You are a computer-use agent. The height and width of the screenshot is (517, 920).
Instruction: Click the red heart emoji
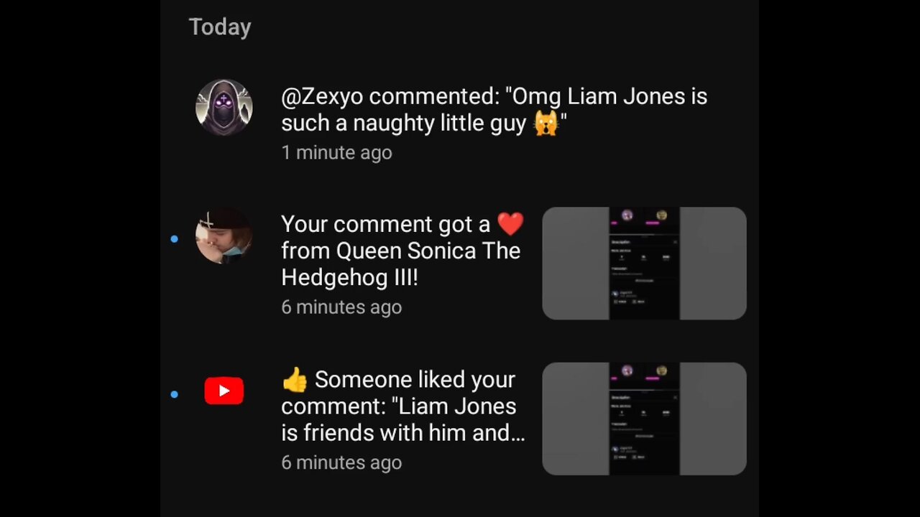510,224
